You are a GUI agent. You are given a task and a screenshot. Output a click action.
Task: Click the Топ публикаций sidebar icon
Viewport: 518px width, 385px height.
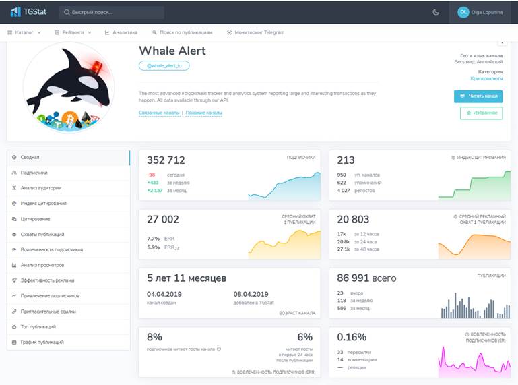coord(14,327)
